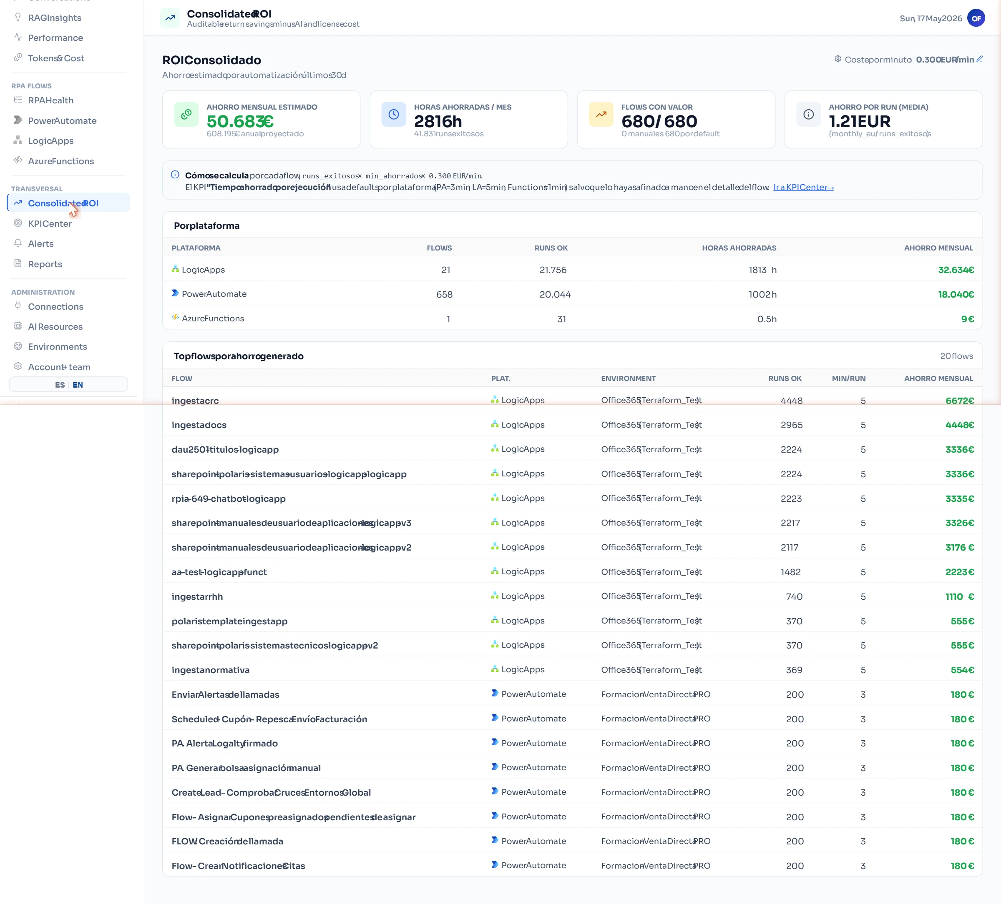Click Tokens & Cost coins icon
The width and height of the screenshot is (1001, 904).
coord(18,58)
